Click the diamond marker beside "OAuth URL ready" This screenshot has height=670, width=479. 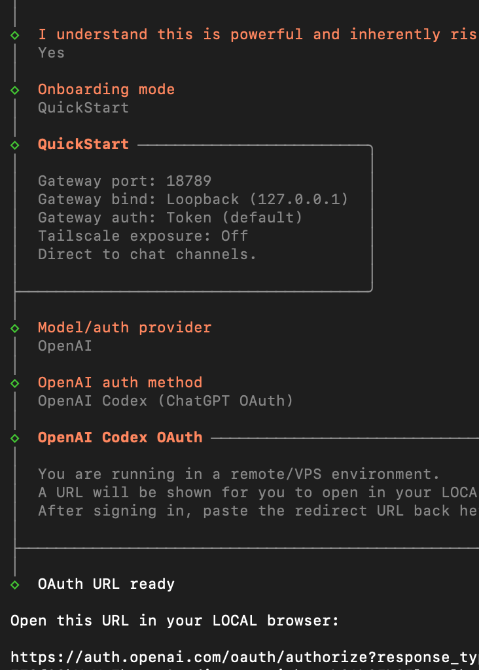[14, 584]
